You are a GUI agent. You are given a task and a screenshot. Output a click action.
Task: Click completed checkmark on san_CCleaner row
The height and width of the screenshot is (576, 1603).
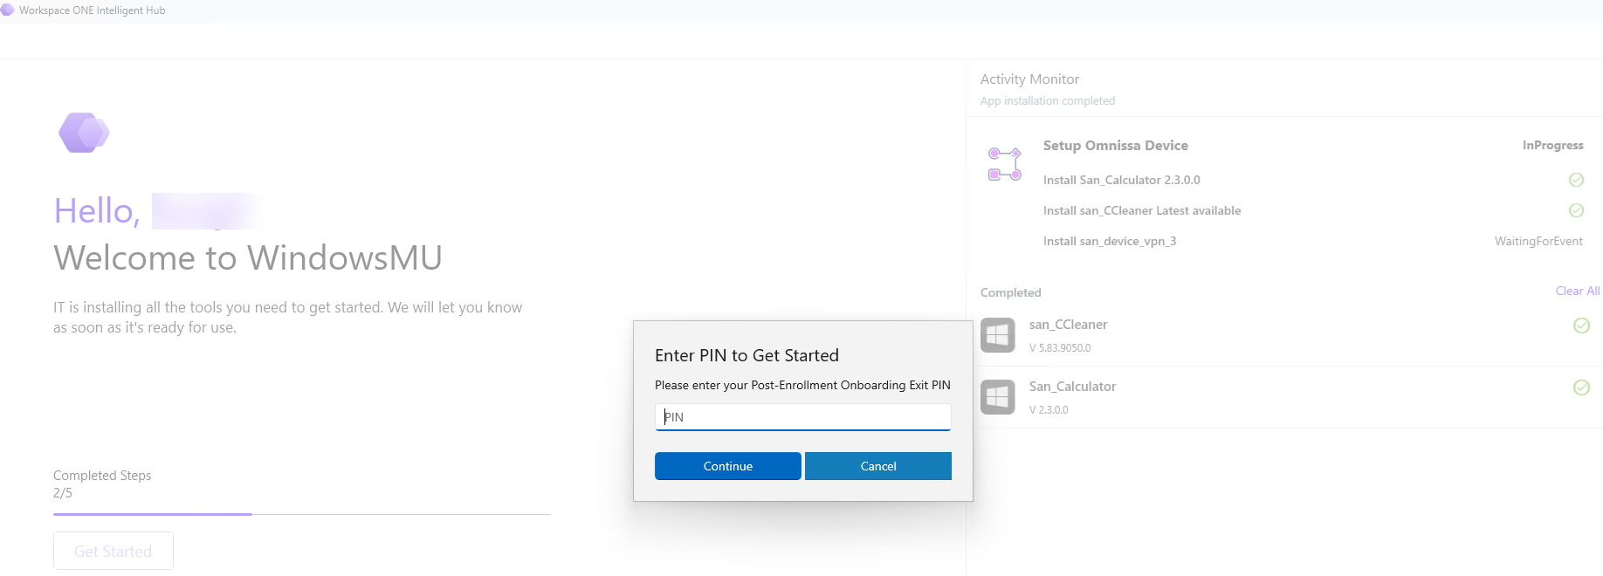pos(1581,326)
